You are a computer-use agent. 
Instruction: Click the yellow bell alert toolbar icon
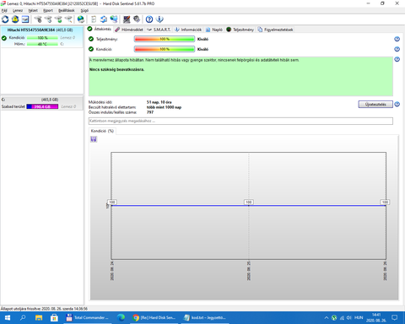pyautogui.click(x=15, y=19)
